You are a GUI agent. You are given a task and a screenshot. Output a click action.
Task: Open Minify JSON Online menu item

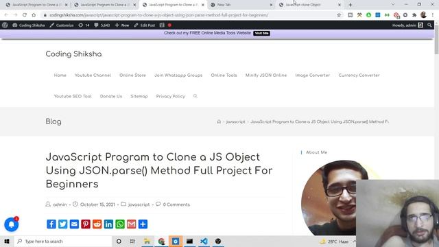[266, 75]
